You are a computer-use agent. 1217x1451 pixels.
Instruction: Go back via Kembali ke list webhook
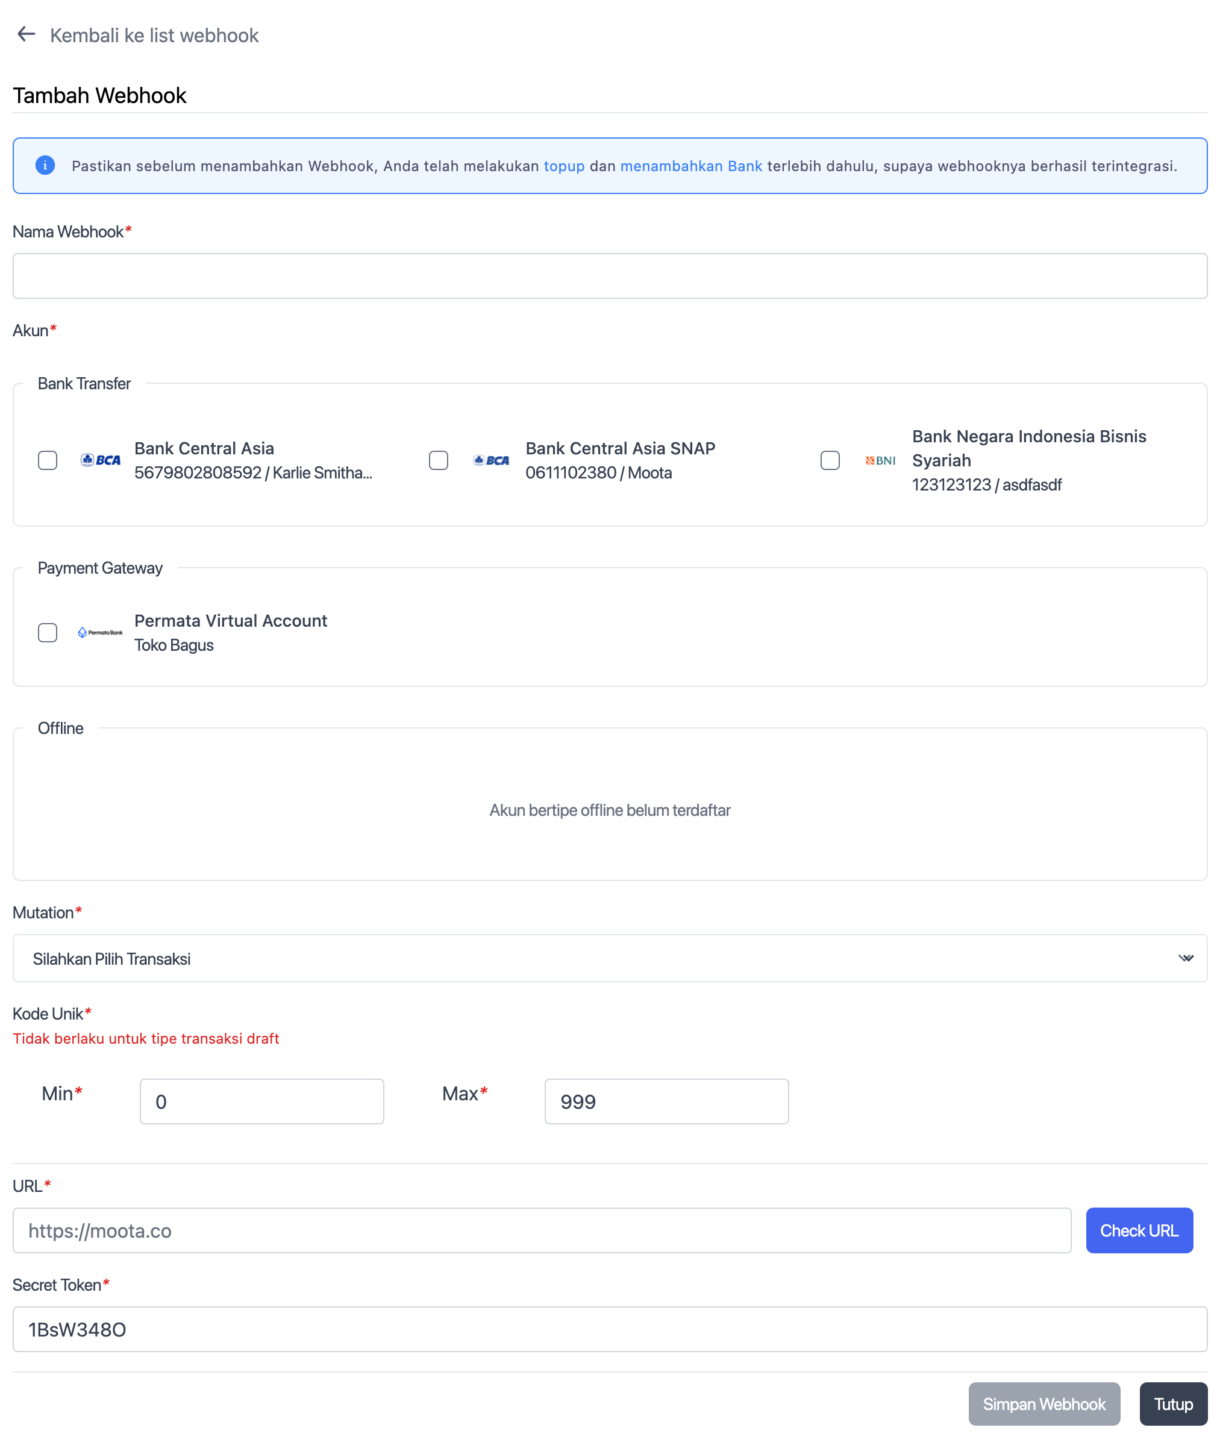point(154,35)
